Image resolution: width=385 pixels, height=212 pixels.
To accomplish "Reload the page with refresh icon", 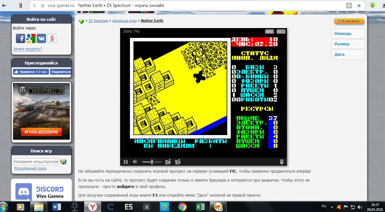I will click(x=34, y=5).
